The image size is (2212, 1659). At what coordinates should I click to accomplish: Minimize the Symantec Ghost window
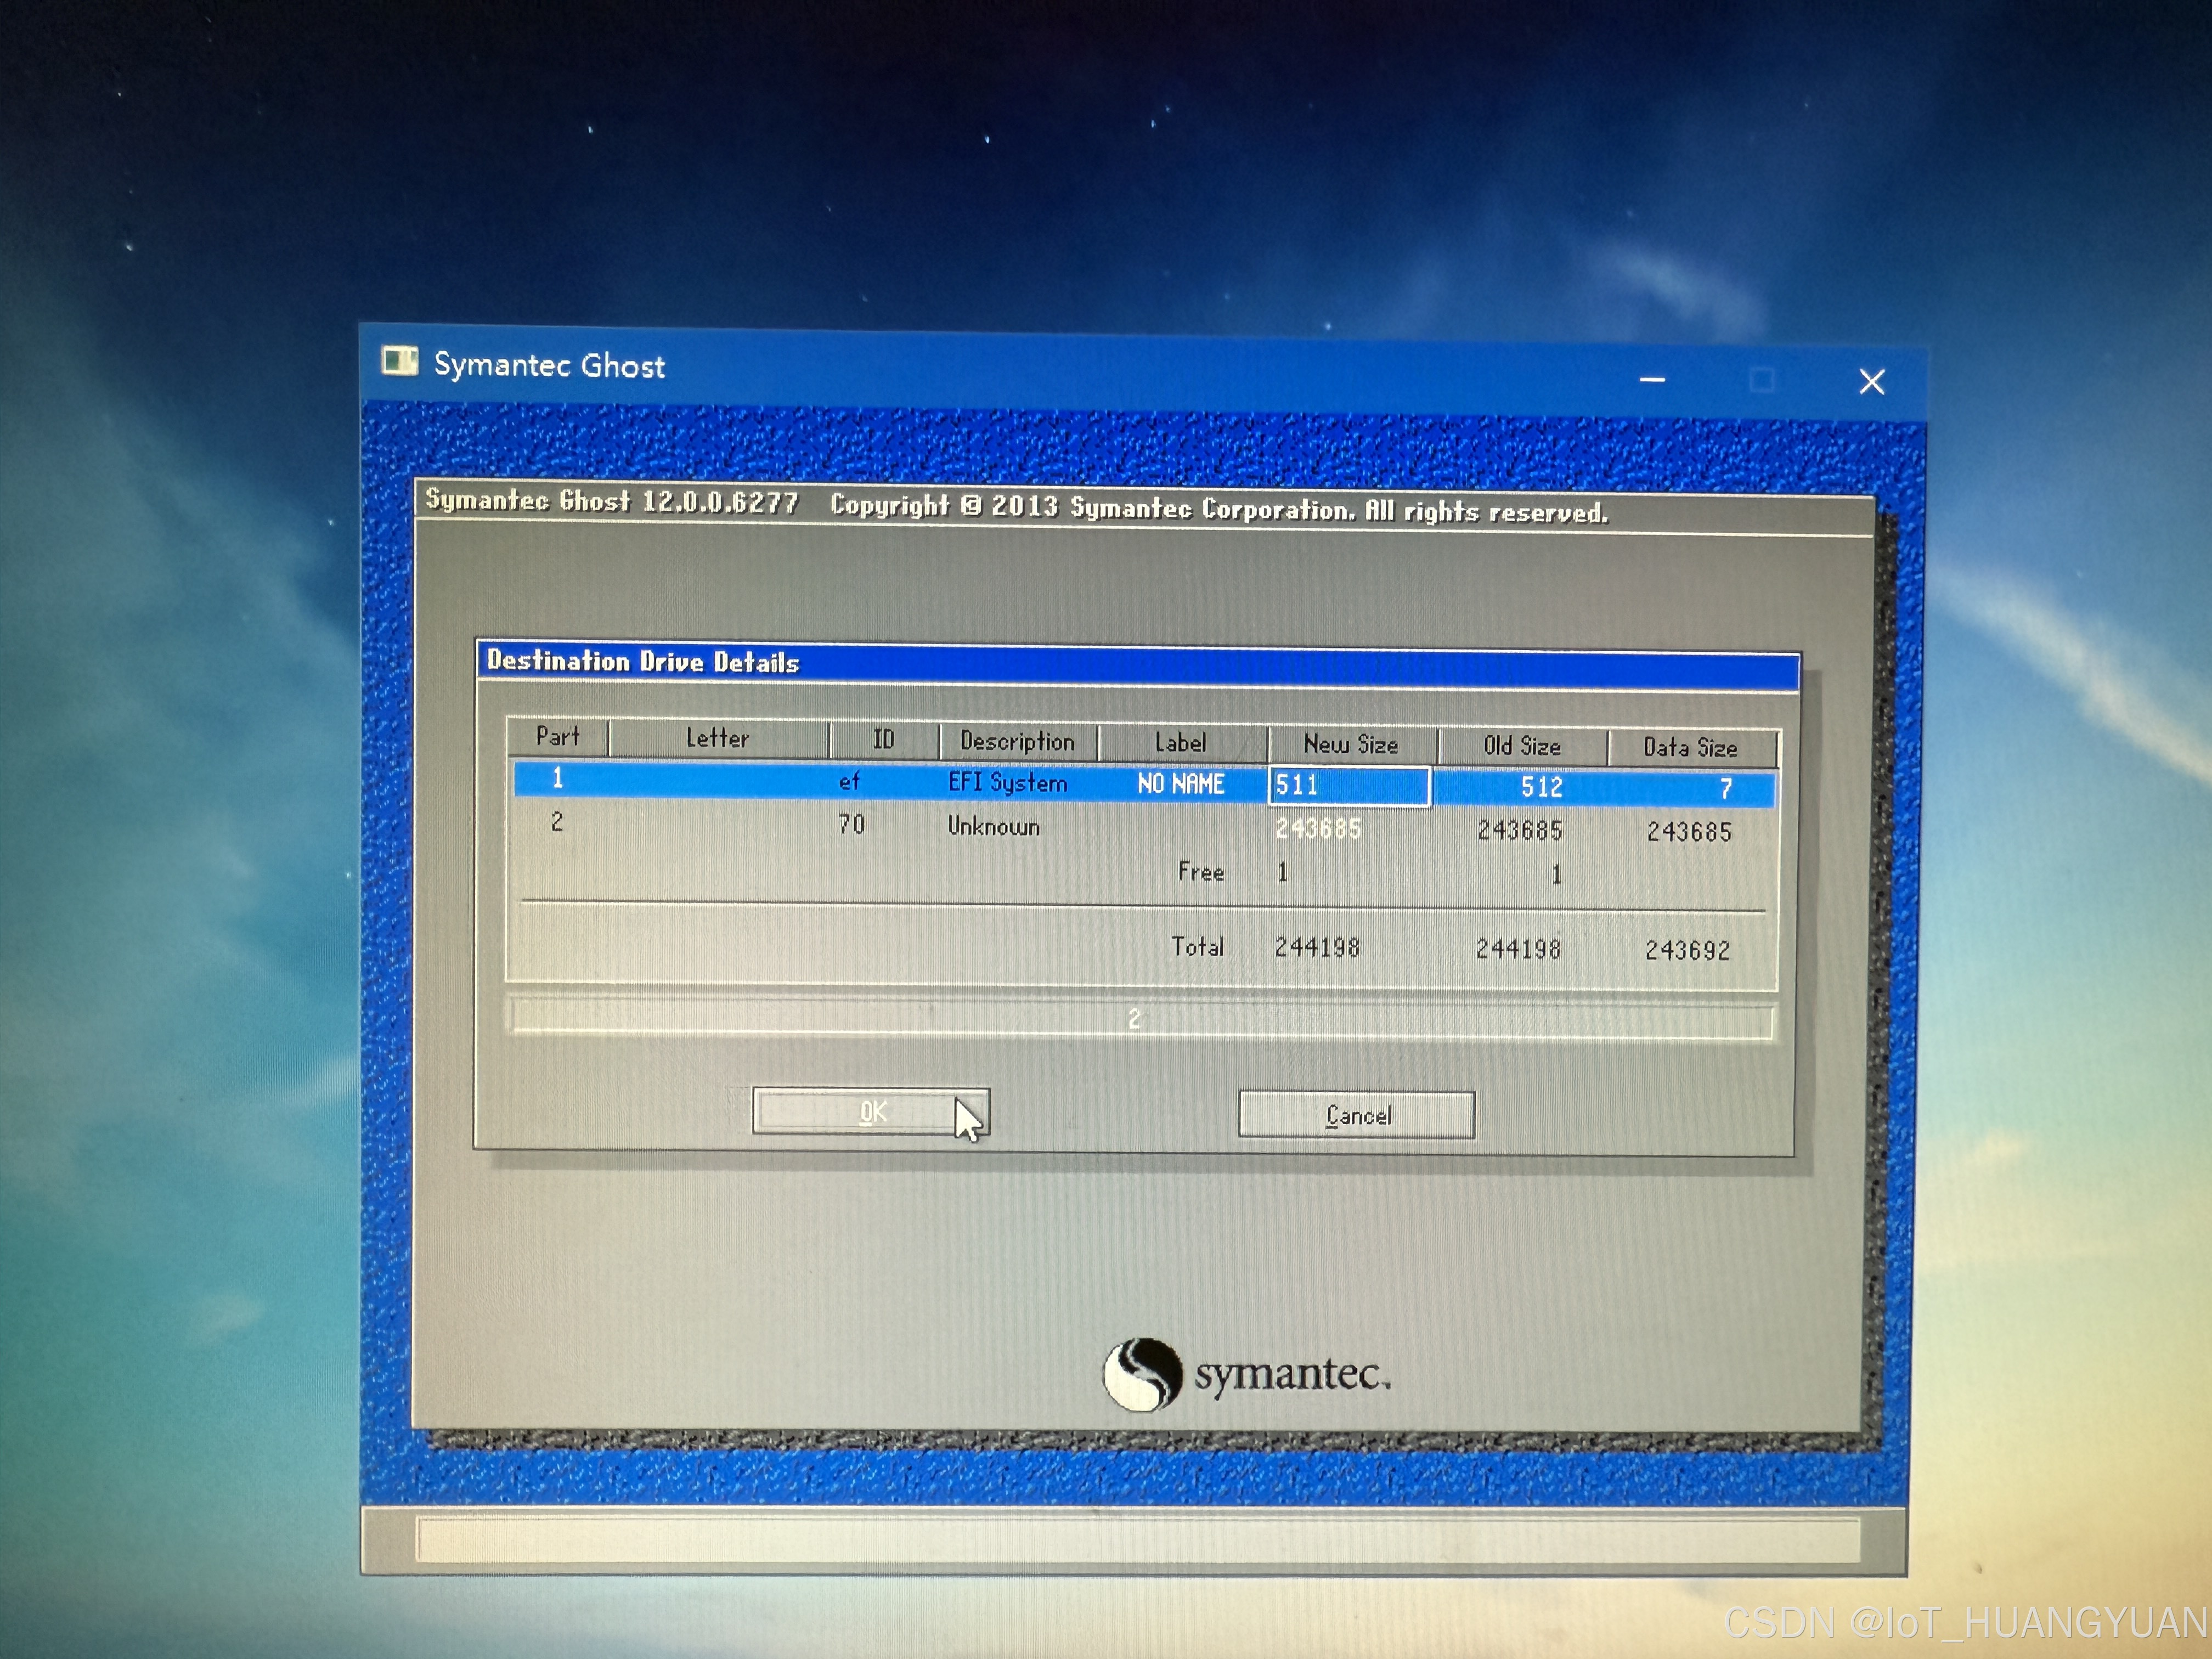[1652, 379]
